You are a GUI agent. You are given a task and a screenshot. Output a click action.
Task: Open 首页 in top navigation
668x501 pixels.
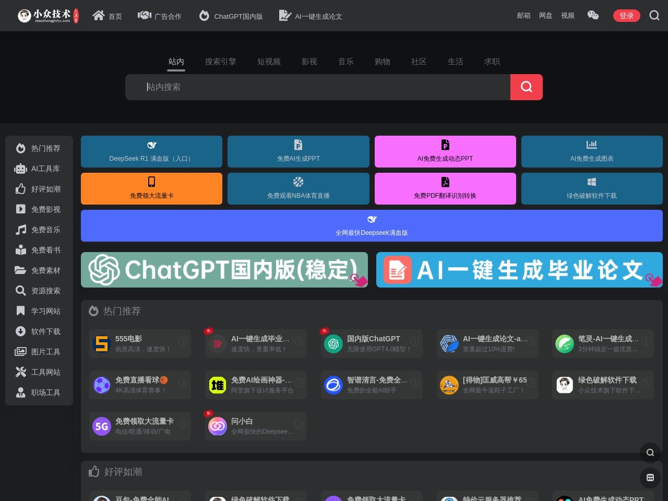pos(108,16)
